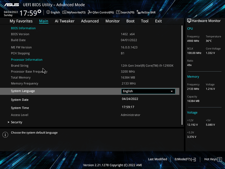Open the Tool tab
This screenshot has width=225, height=169.
[x=145, y=21]
